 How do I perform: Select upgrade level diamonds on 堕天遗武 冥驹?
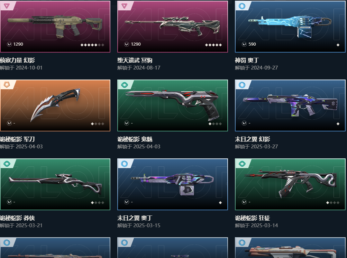pyautogui.click(x=213, y=45)
